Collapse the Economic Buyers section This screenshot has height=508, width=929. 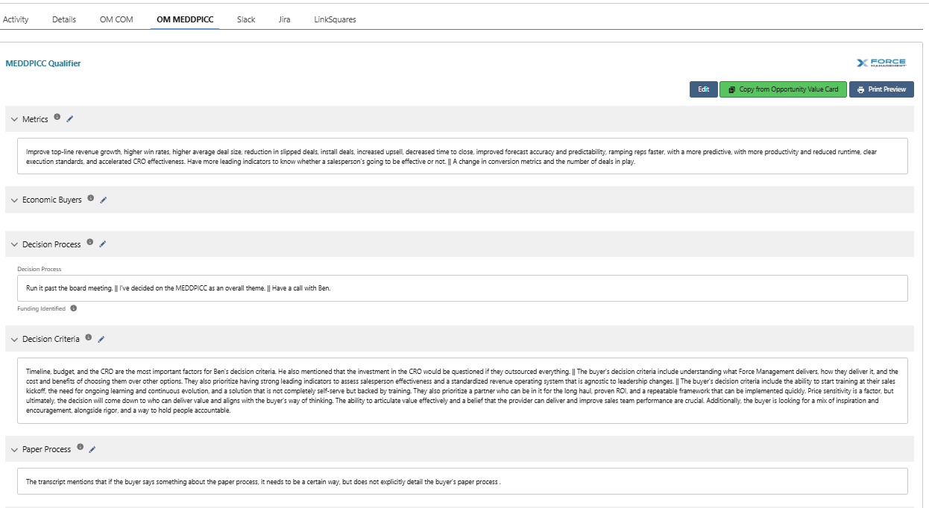[x=14, y=200]
